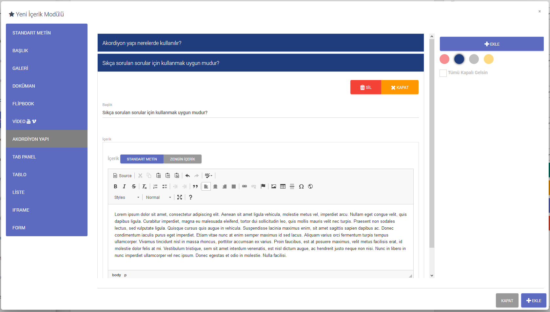Select the yellow color swatch
This screenshot has height=312, width=550.
click(x=488, y=59)
